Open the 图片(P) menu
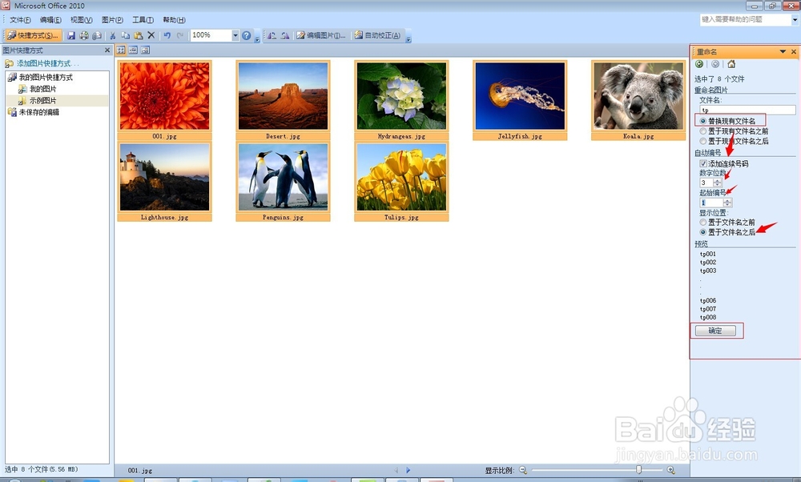801x482 pixels. (x=112, y=20)
